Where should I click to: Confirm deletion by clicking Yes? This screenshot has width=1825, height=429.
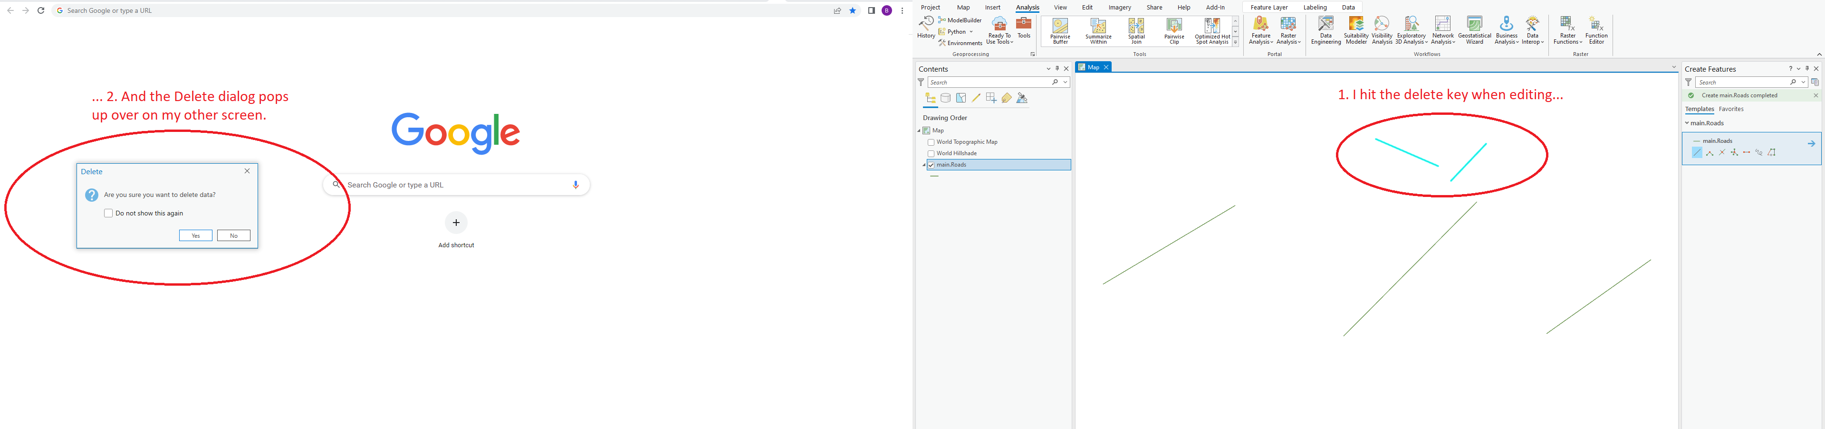(195, 235)
